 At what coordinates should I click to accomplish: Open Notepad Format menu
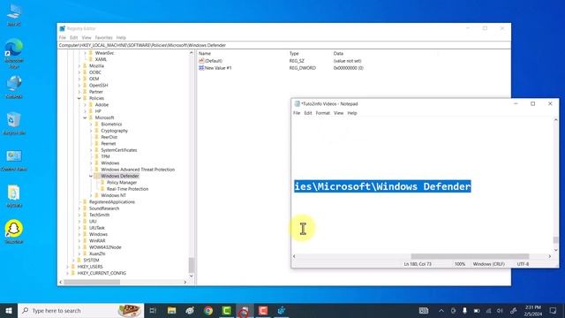pyautogui.click(x=322, y=113)
